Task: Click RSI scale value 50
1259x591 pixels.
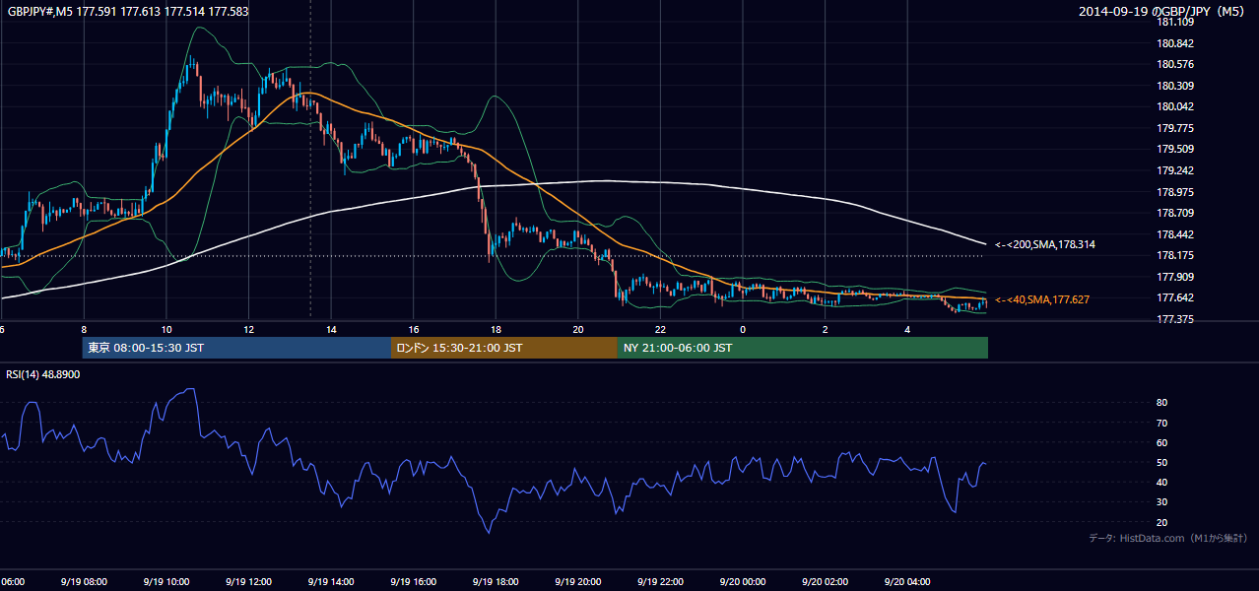Action: [x=1162, y=462]
